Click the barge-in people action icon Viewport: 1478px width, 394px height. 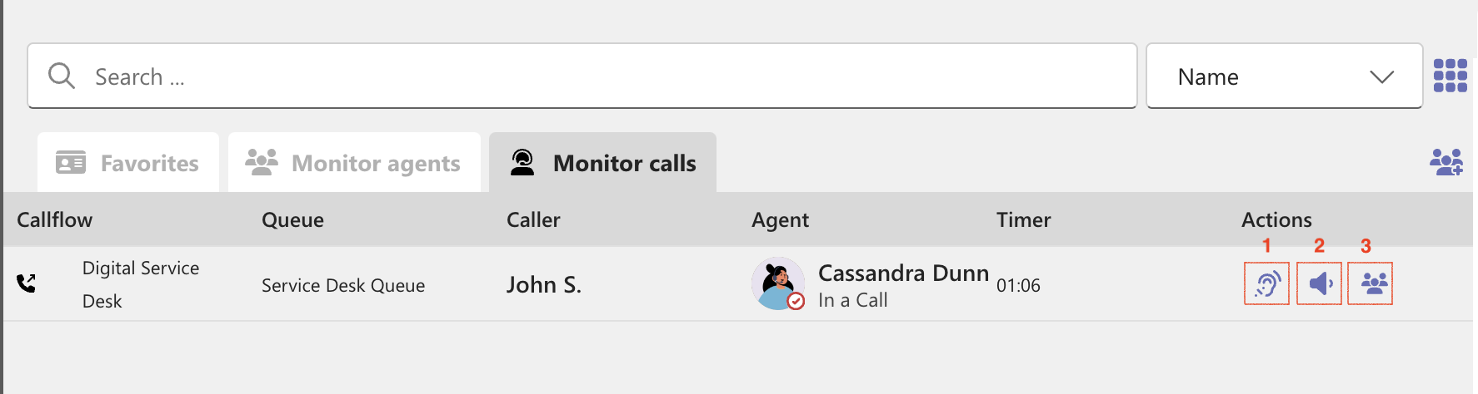click(1371, 283)
